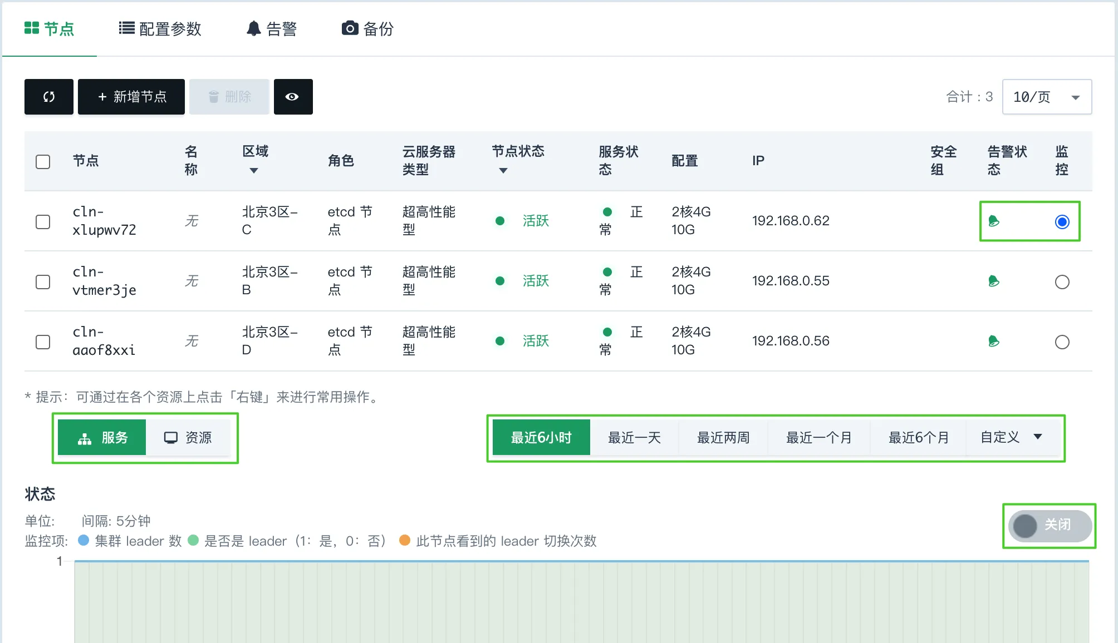Image resolution: width=1118 pixels, height=643 pixels.
Task: Switch to the 节点 tab
Action: pyautogui.click(x=50, y=29)
